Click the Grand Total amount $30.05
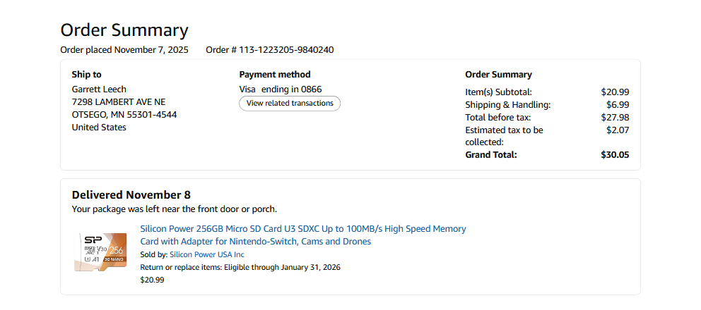This screenshot has width=701, height=310. click(615, 155)
